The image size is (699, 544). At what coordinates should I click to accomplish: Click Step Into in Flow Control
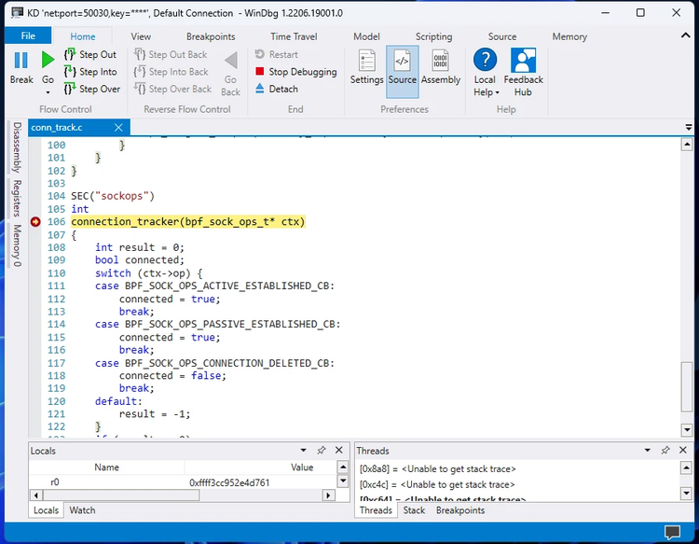click(90, 72)
